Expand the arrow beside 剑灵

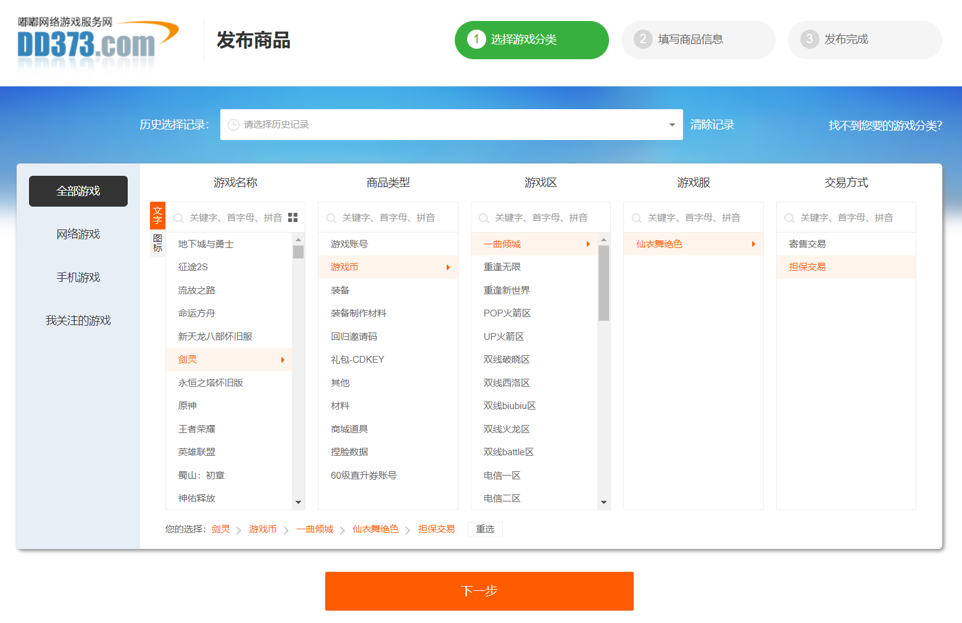click(x=283, y=360)
